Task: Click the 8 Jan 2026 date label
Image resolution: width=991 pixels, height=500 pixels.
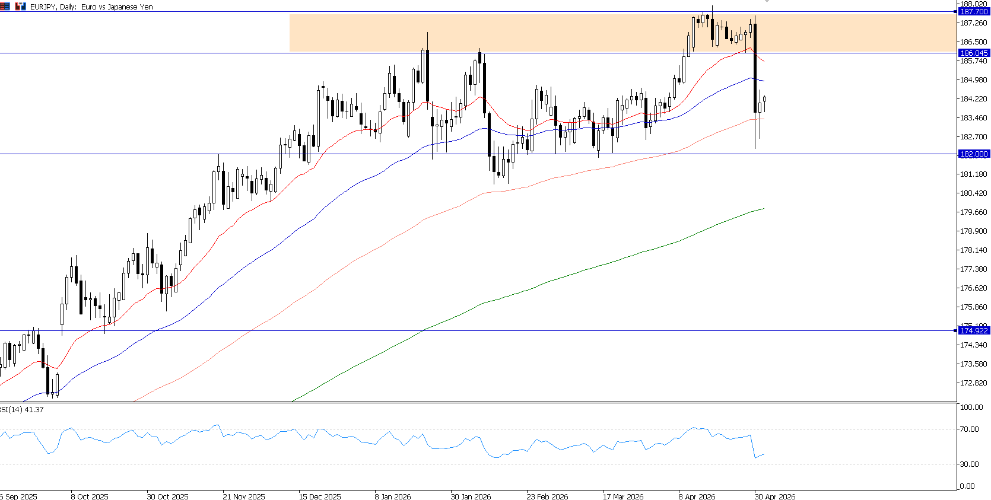Action: tap(393, 496)
